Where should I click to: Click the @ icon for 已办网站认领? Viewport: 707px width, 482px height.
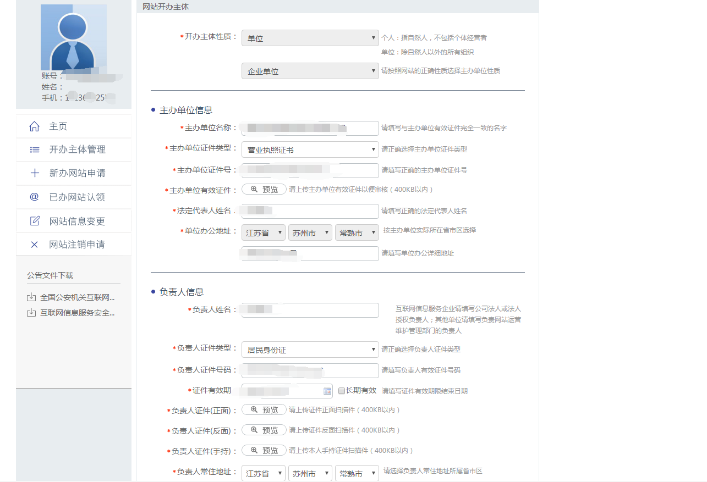pos(34,197)
